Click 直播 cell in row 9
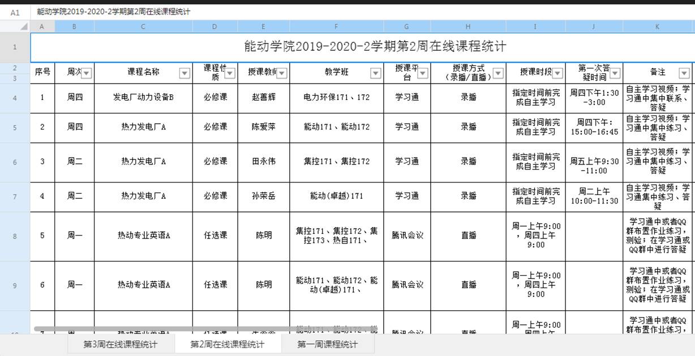The height and width of the screenshot is (356, 695). [x=468, y=285]
